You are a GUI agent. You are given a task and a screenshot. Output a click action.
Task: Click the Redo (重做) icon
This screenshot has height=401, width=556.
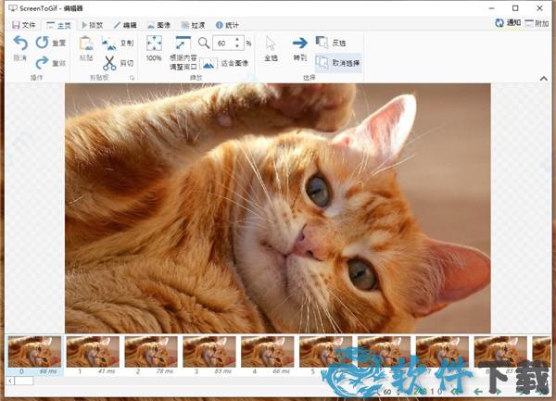point(43,63)
